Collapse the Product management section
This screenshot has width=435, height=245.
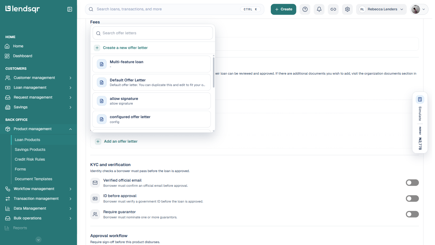[38, 129]
